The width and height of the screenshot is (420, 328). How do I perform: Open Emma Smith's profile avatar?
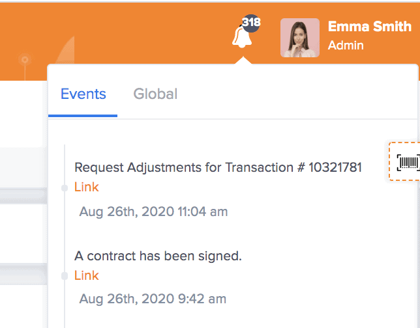point(300,38)
